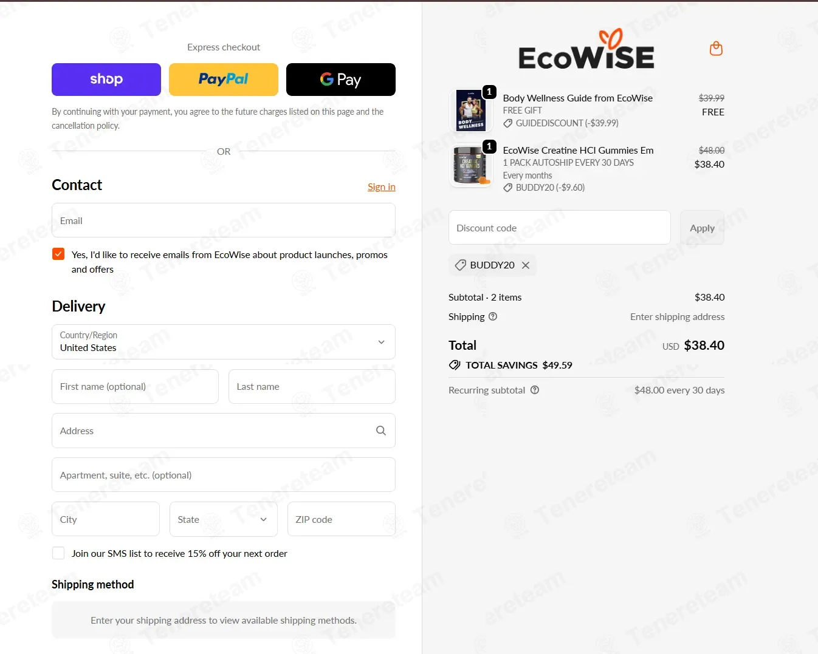Select the Google Pay button
Image resolution: width=818 pixels, height=654 pixels.
pos(341,80)
